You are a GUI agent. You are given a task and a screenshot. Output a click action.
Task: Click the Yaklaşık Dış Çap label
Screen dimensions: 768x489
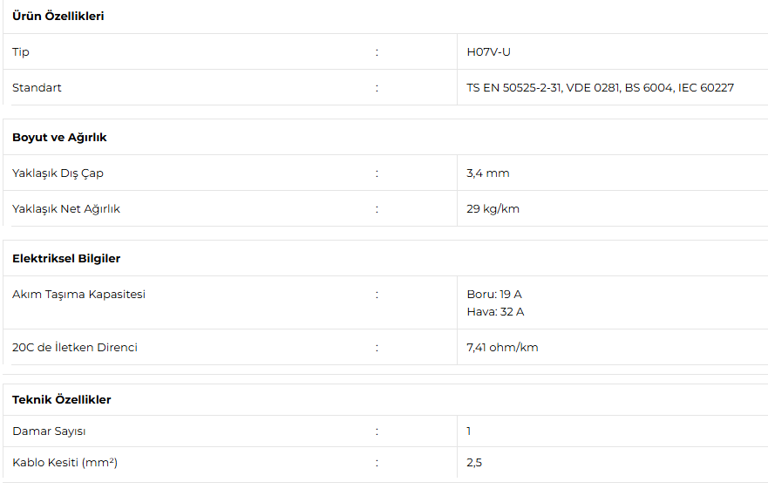(x=58, y=173)
